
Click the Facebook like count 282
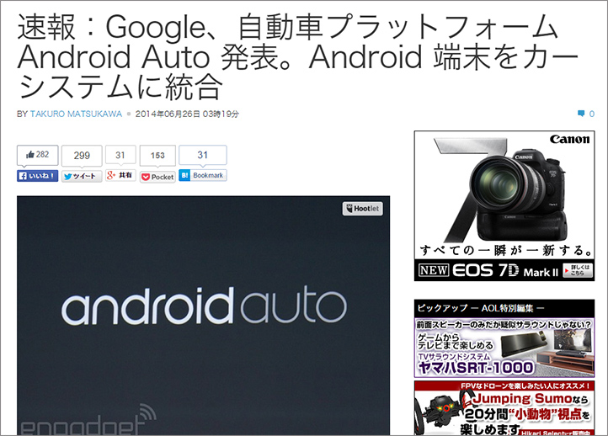38,155
